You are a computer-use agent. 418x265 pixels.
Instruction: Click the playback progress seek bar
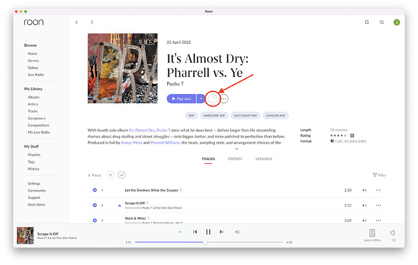coord(209,242)
